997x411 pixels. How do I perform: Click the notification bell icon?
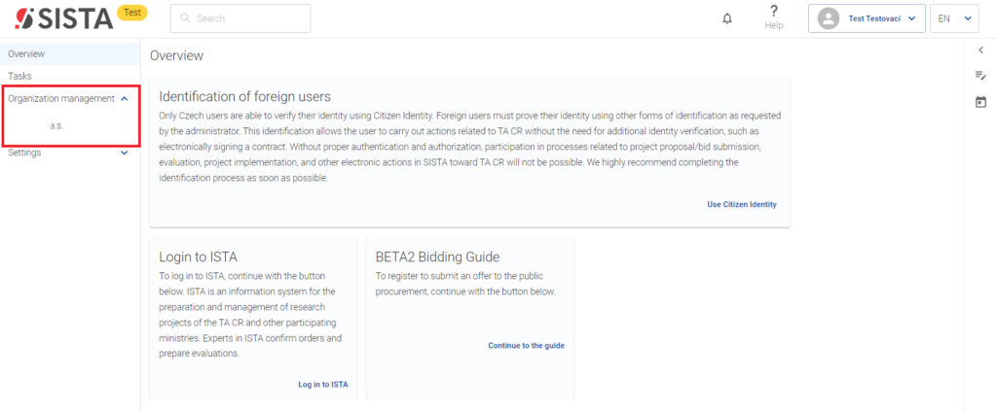727,19
